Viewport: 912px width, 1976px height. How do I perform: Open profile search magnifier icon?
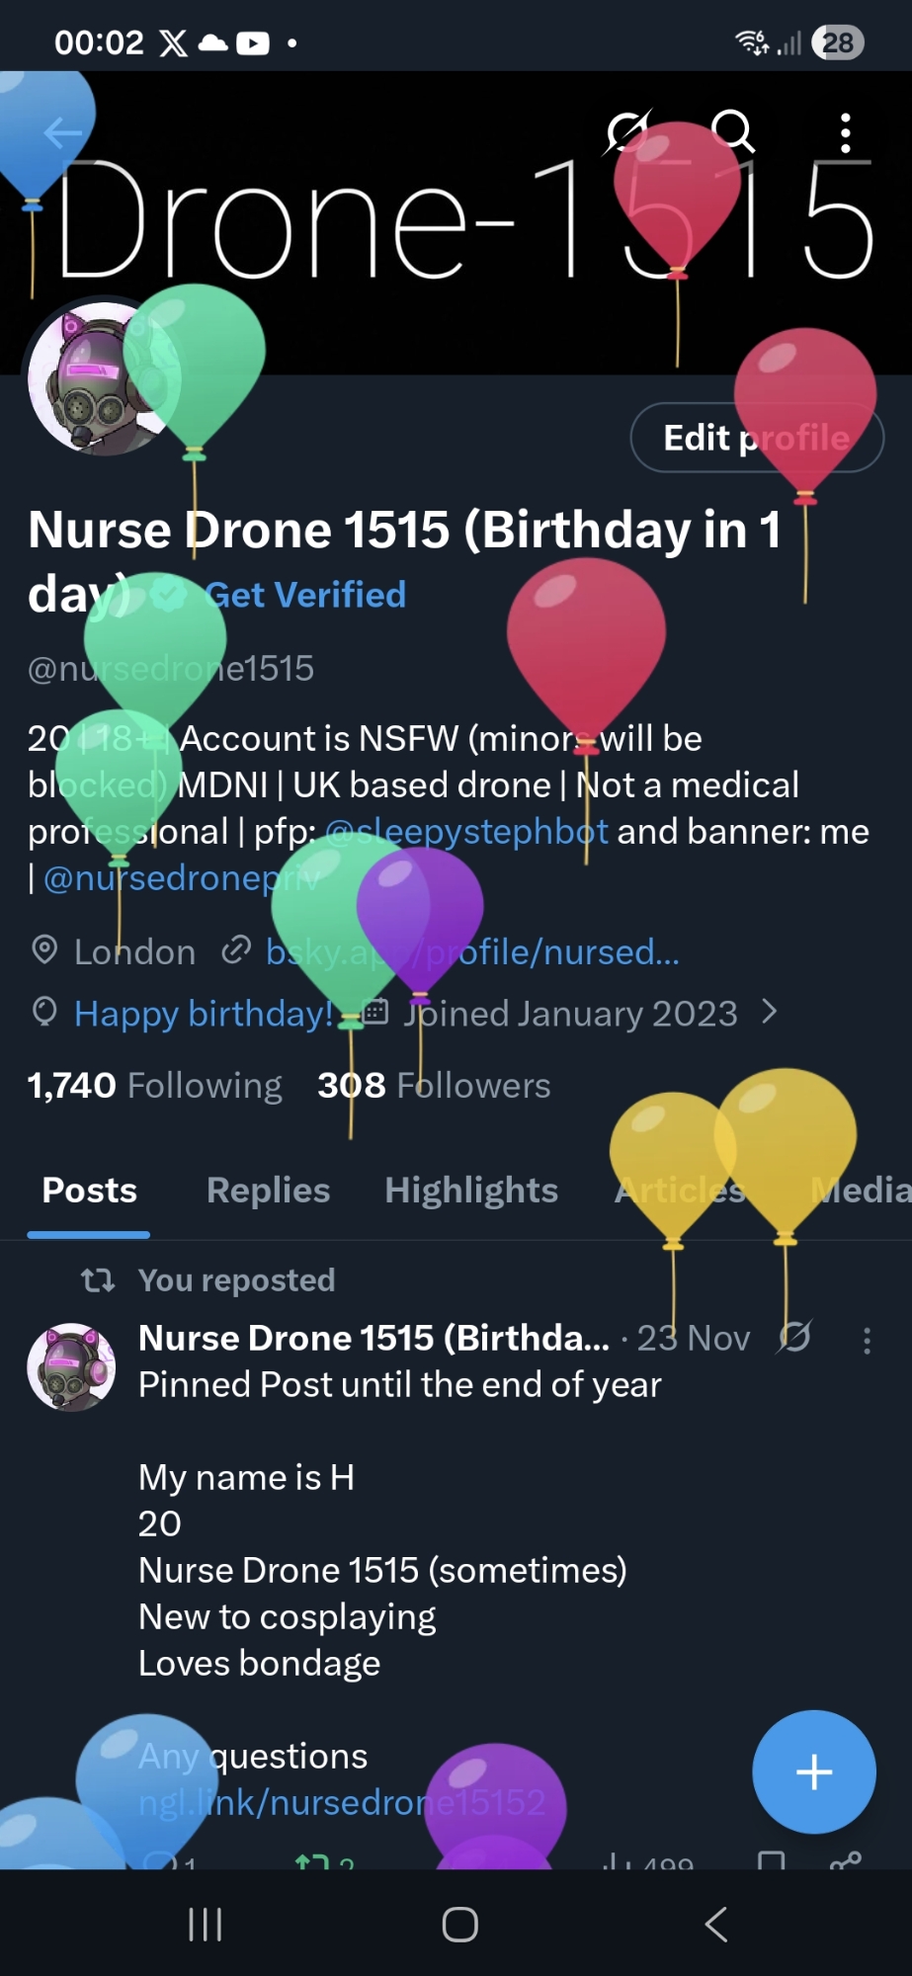733,131
